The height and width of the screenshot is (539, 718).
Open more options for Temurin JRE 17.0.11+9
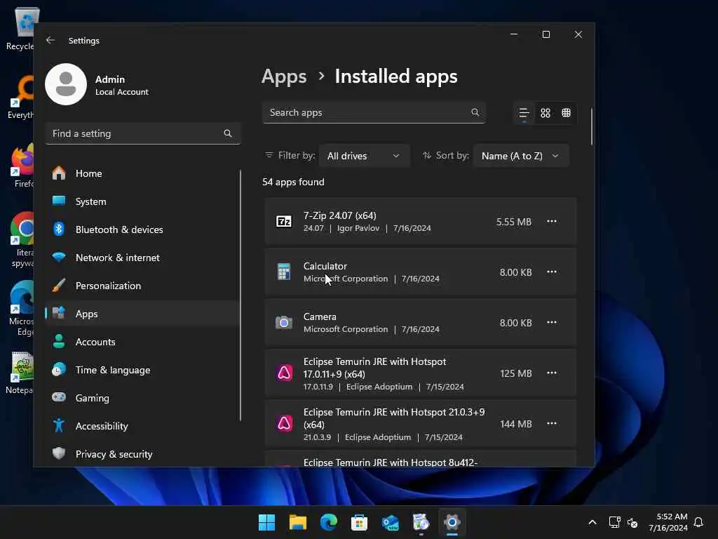coord(552,373)
